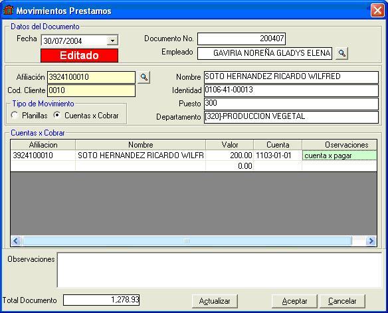Click the red Editado status label
This screenshot has width=388, height=313.
click(x=80, y=55)
